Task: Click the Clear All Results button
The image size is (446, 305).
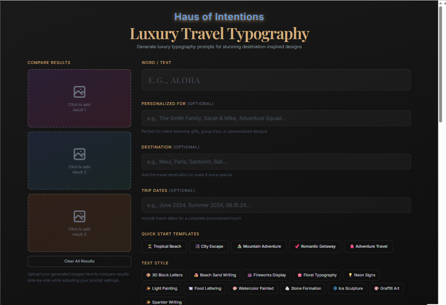Action: point(79,261)
